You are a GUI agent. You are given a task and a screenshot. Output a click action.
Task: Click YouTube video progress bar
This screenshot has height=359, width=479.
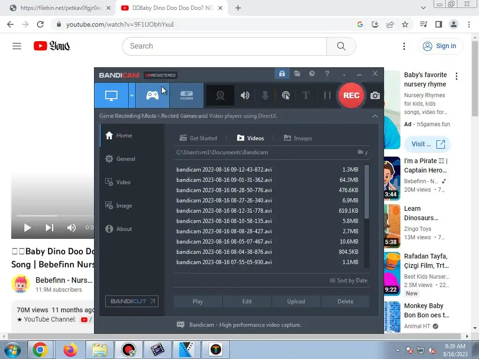(55, 216)
